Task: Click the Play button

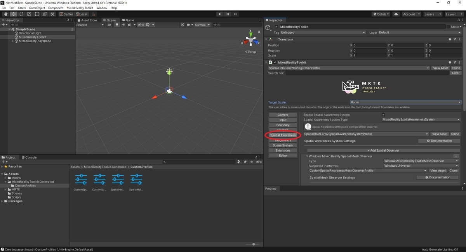Action: pyautogui.click(x=219, y=14)
